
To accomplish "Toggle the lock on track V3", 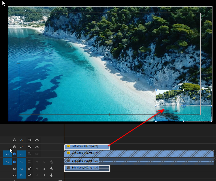I will point(14,140).
